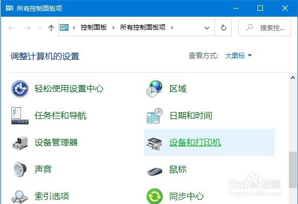Open 轻松使用设置中心 link
Viewport: 298px width, 204px height.
pyautogui.click(x=69, y=89)
